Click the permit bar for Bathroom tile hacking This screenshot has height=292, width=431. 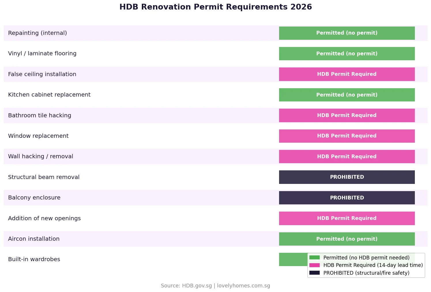tap(347, 116)
